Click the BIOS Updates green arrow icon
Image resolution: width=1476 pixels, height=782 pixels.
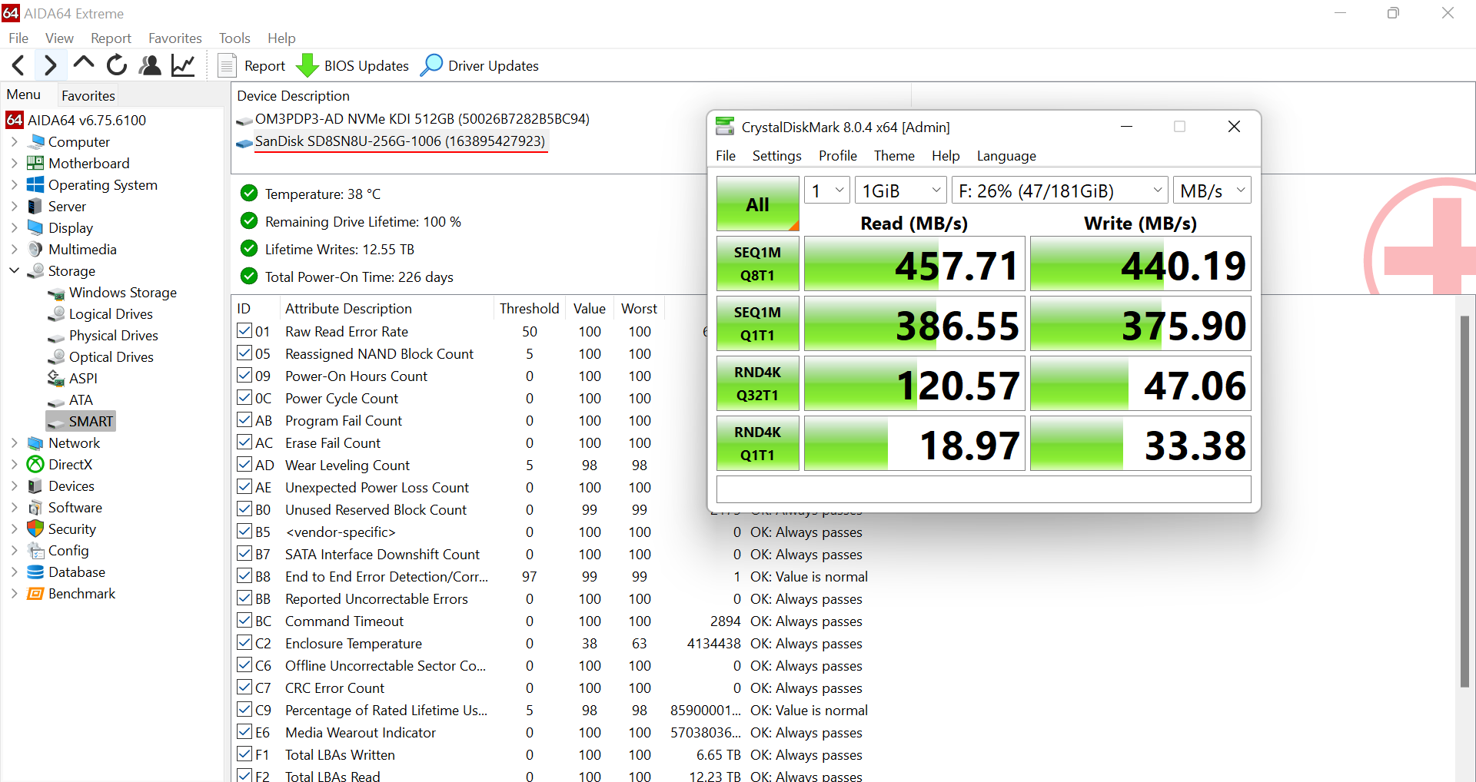coord(307,66)
